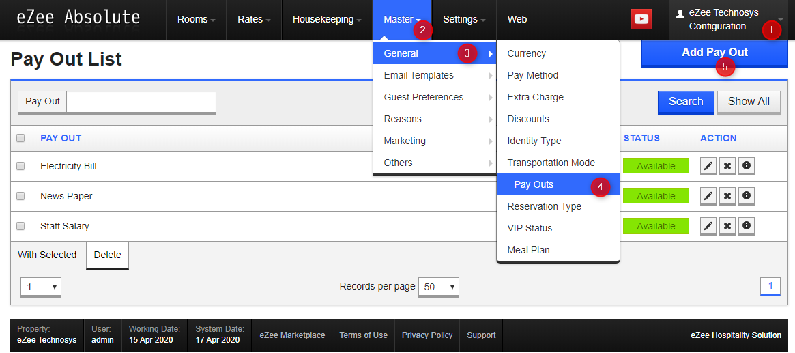Delete the News Paper pay out

[727, 196]
